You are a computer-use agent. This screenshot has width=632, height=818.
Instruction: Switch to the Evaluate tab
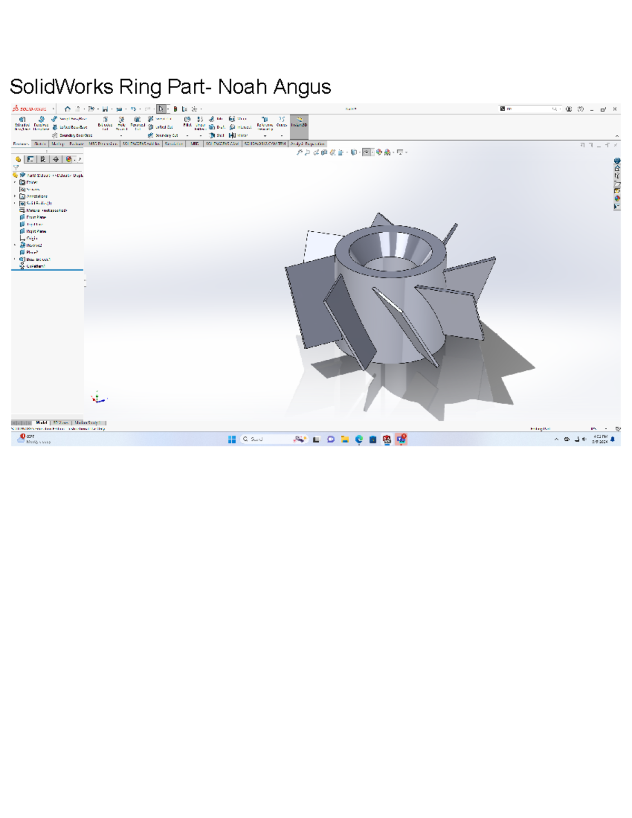coord(76,144)
